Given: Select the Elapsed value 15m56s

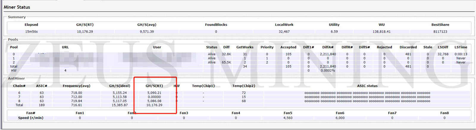Looking at the screenshot, I should tap(31, 31).
